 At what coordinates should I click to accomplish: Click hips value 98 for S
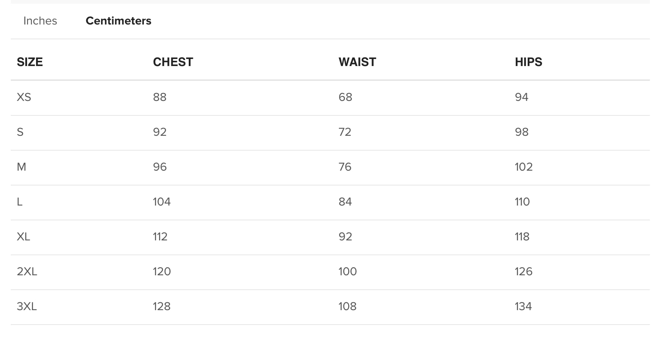click(x=522, y=132)
